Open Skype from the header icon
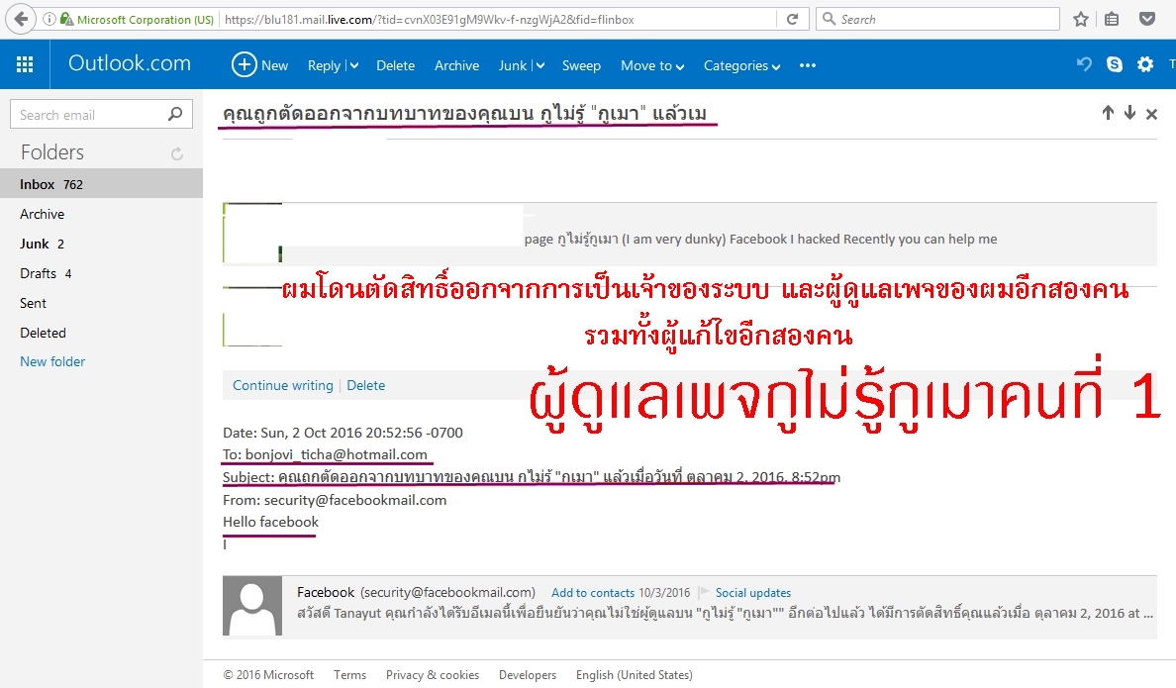The height and width of the screenshot is (688, 1176). [1115, 64]
